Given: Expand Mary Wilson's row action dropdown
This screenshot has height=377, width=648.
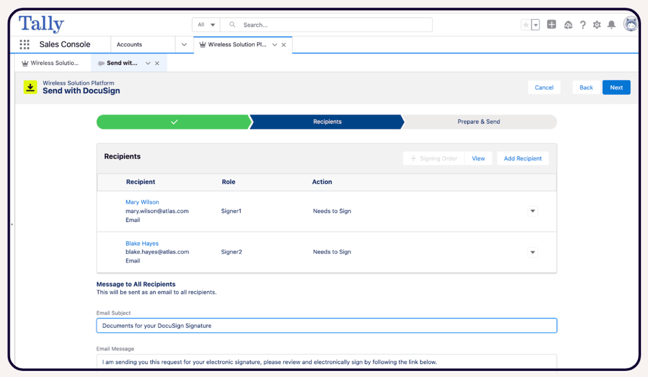Looking at the screenshot, I should tap(532, 211).
